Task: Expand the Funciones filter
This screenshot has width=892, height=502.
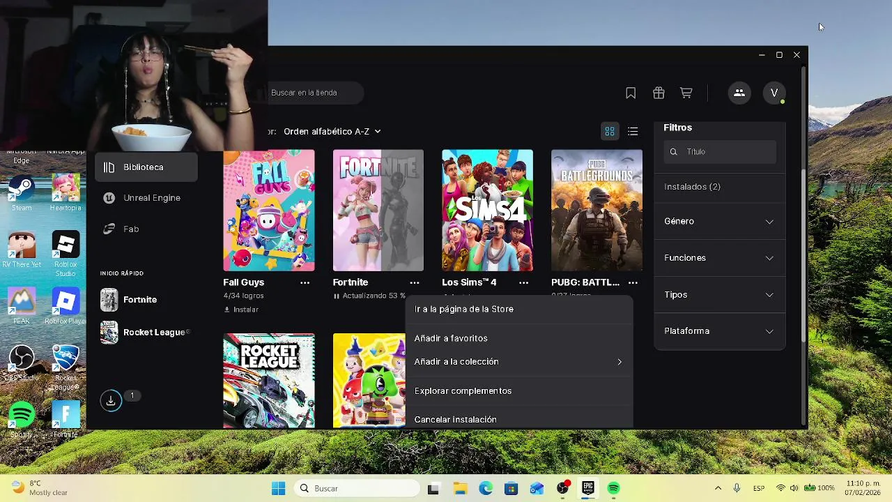Action: (x=719, y=258)
